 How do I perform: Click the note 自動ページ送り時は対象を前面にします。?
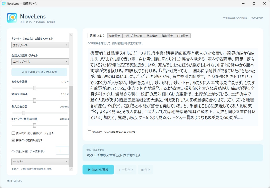pos(32,169)
